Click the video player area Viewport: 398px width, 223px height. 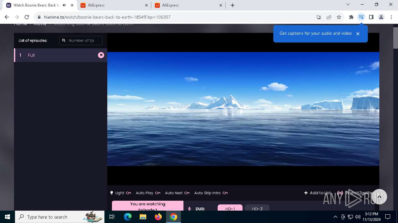pos(243,109)
